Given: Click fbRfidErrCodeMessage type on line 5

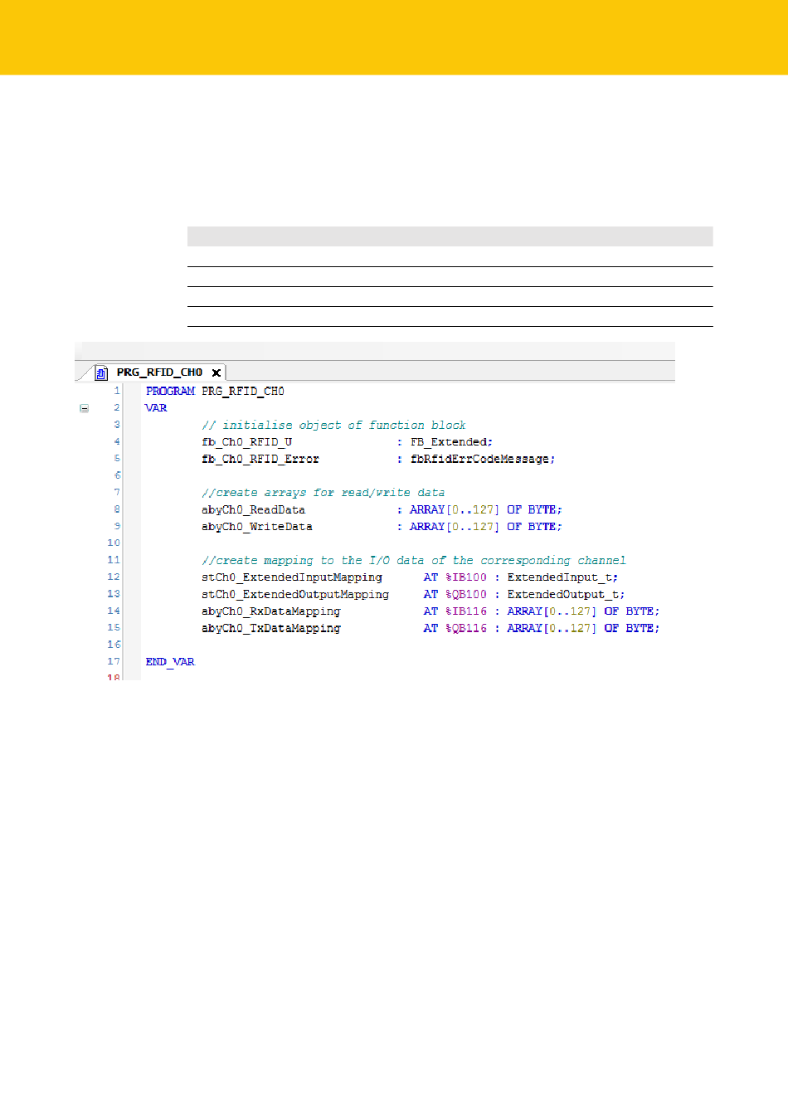Looking at the screenshot, I should click(482, 459).
